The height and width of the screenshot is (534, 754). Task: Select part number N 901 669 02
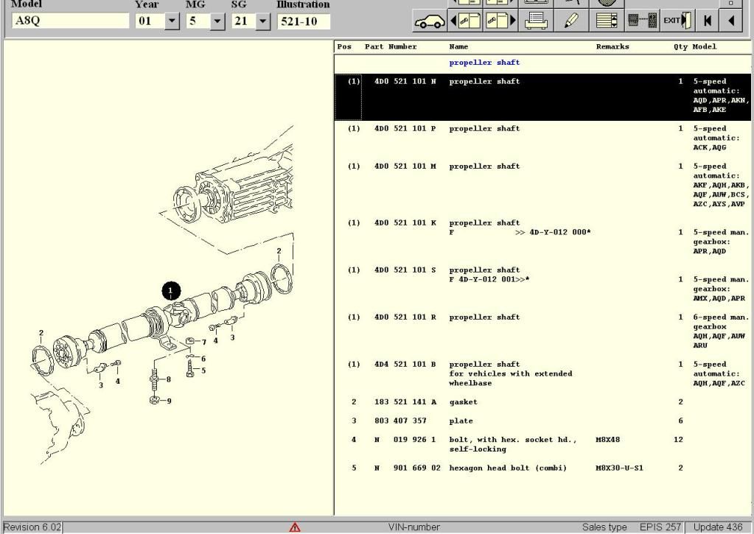tap(408, 468)
